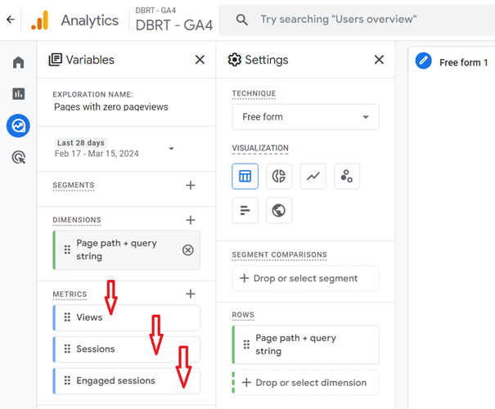Select the geo map visualization
495x409 pixels.
pyautogui.click(x=279, y=210)
